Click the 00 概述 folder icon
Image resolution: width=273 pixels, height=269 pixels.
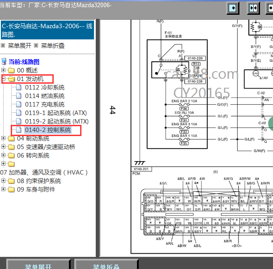(x=11, y=70)
